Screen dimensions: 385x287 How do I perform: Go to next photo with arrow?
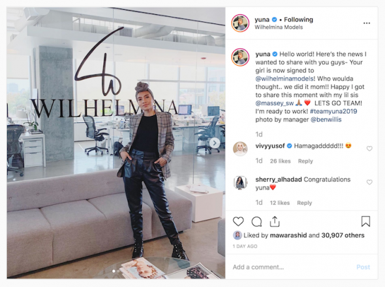coord(215,143)
